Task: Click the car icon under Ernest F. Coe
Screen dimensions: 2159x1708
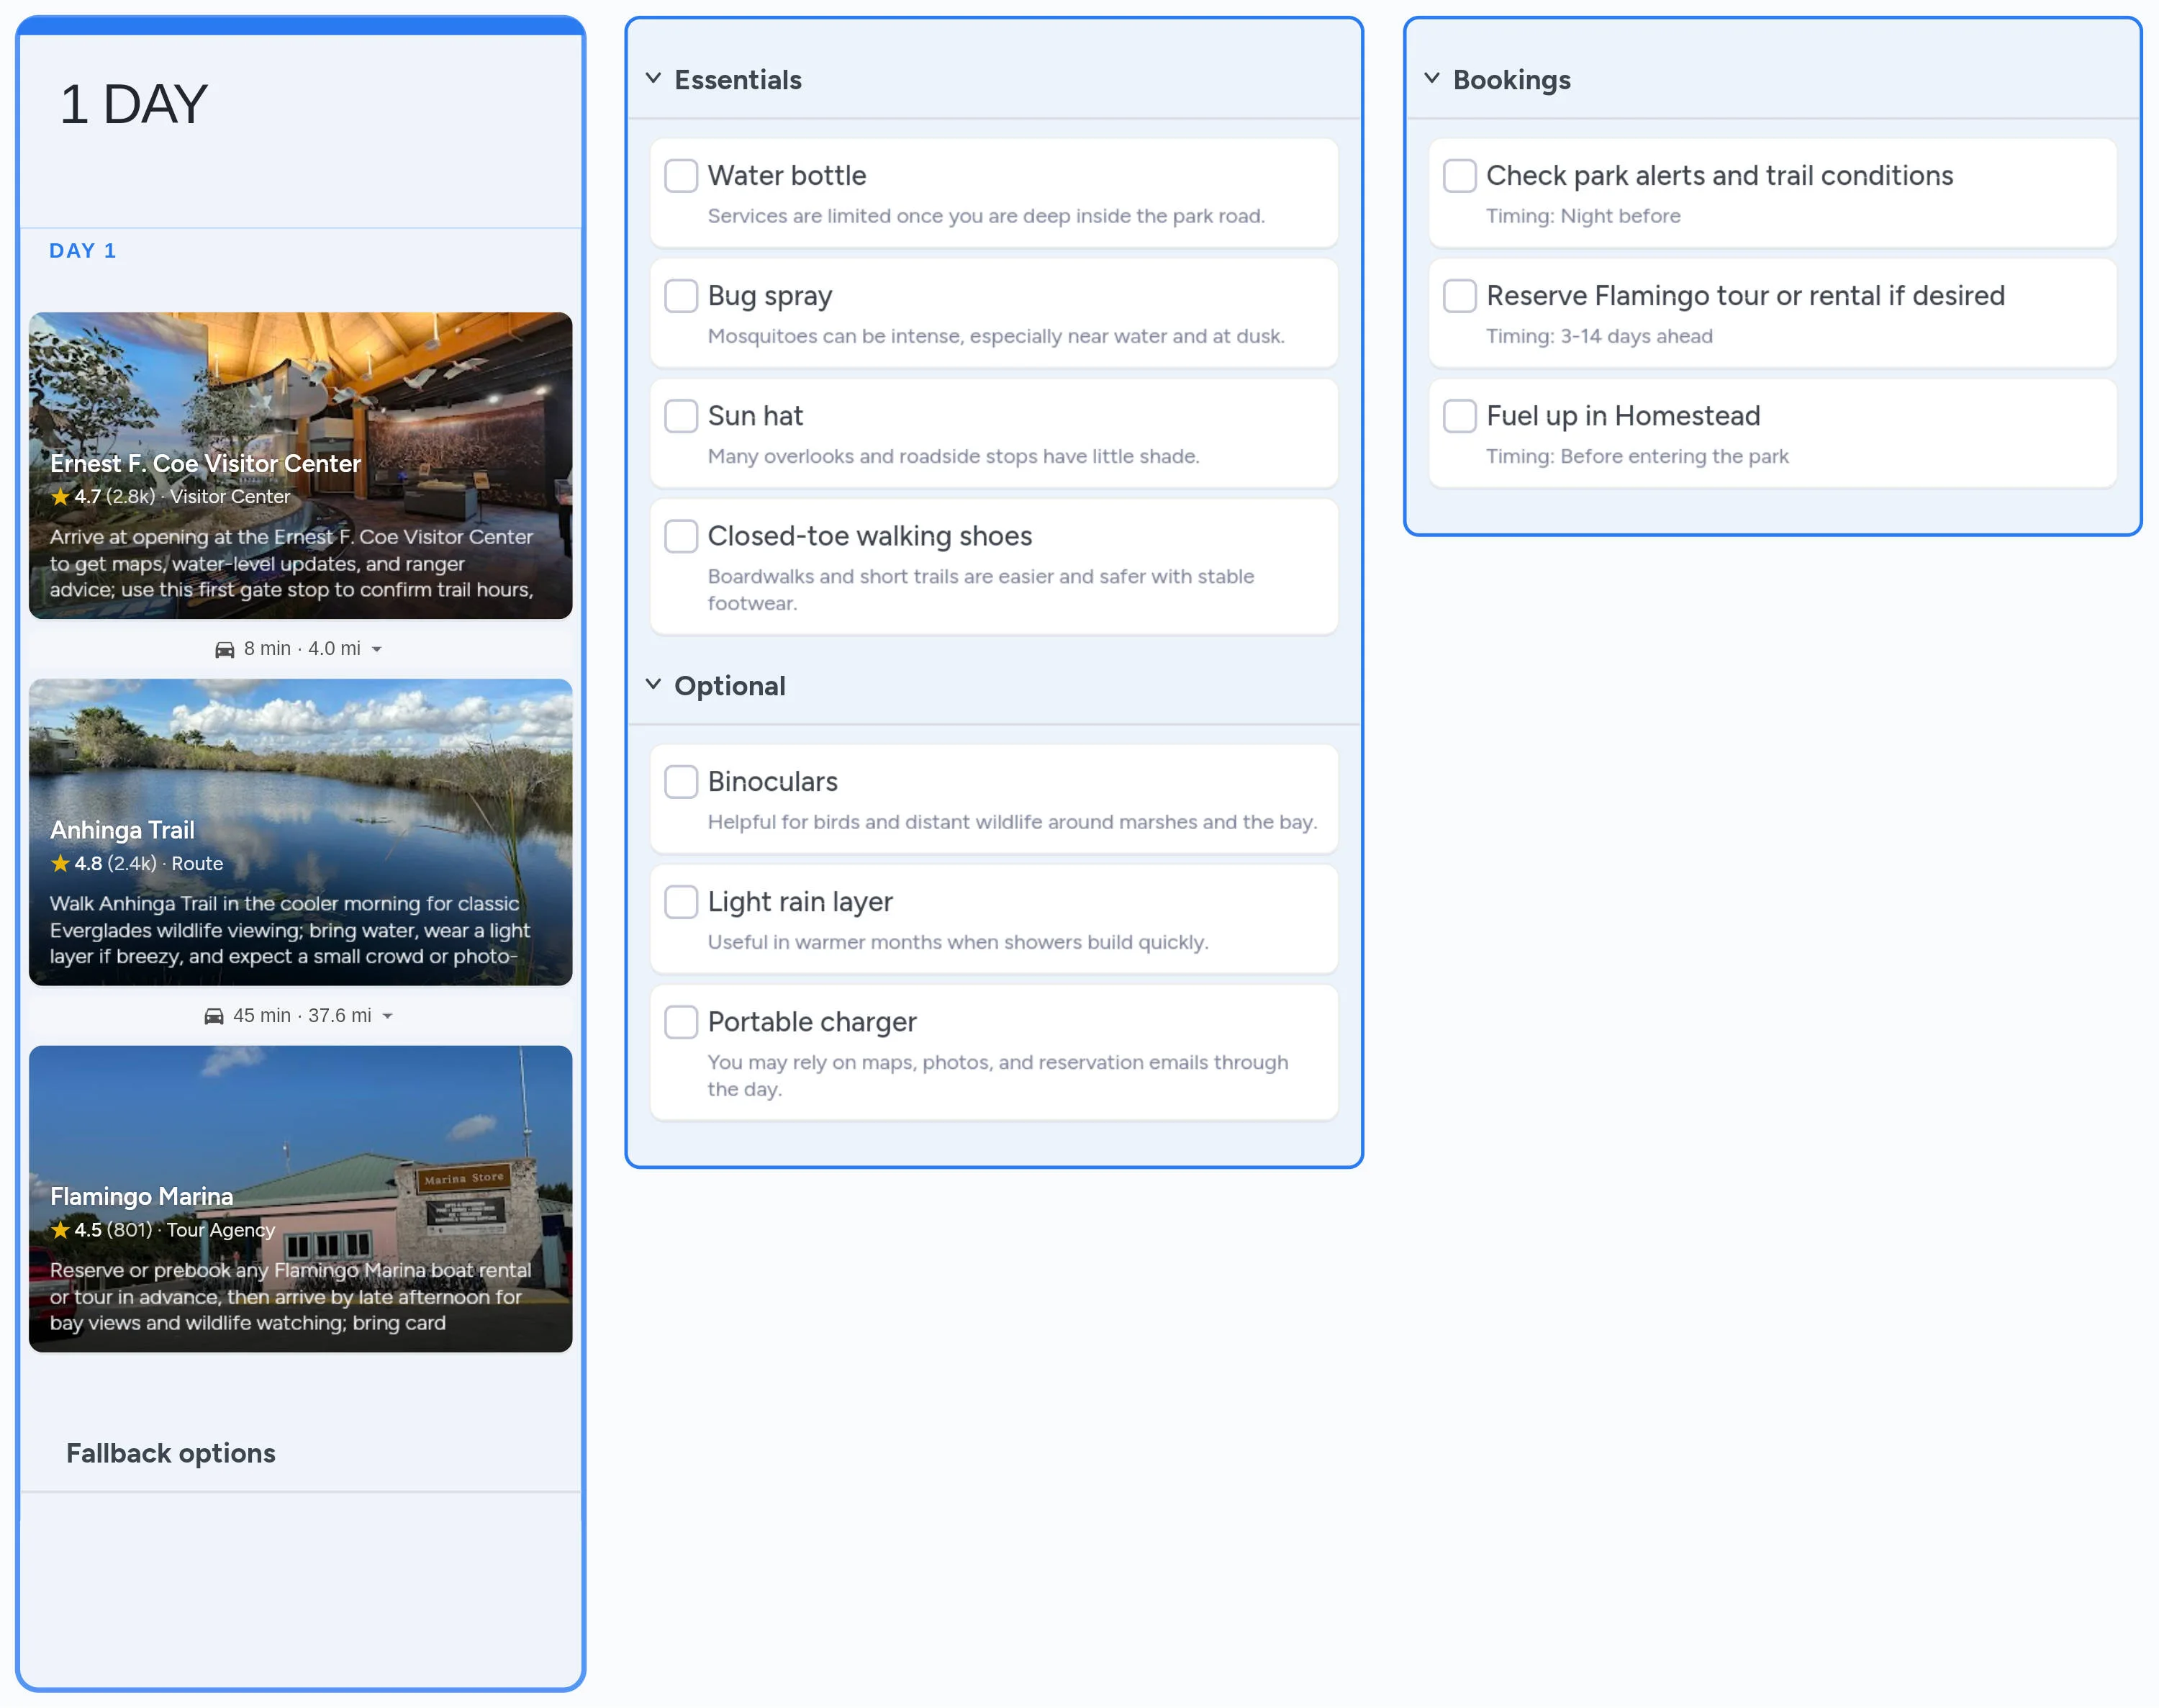Action: click(x=224, y=648)
